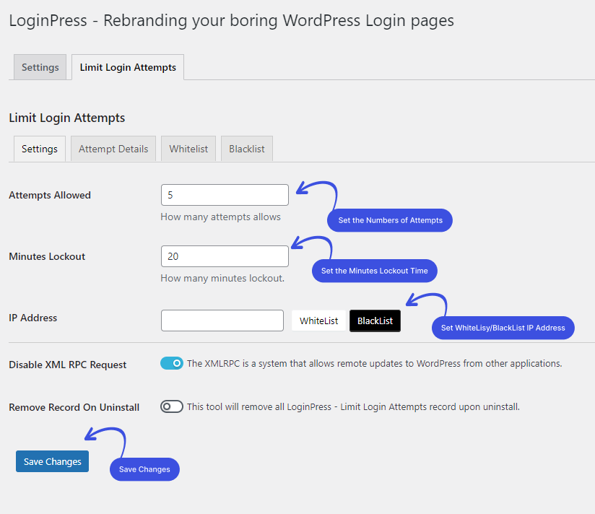Click the 'How many attempts allows' hint text
This screenshot has height=514, width=595.
pyautogui.click(x=220, y=217)
